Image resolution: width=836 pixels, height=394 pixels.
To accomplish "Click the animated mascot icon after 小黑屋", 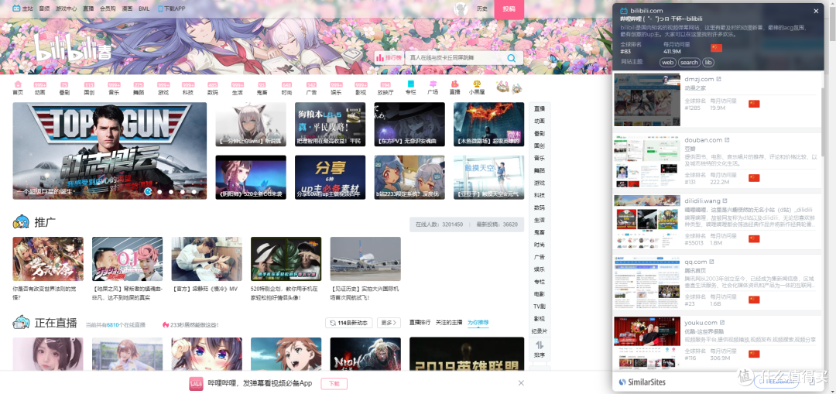I will coord(509,87).
